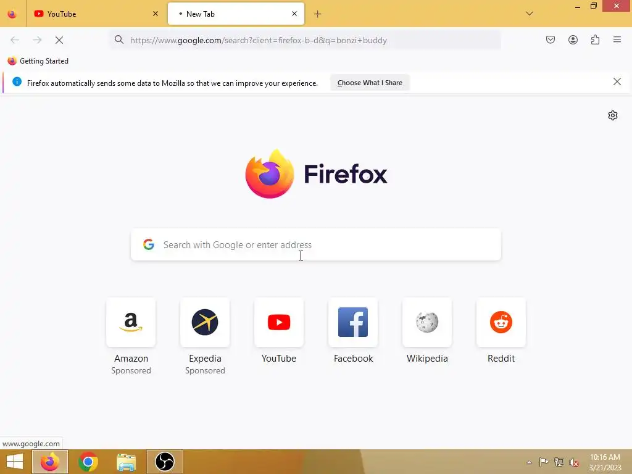Open Getting Started bookmark
Image resolution: width=632 pixels, height=474 pixels.
38,61
